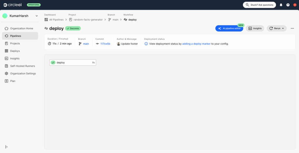Click the Stuck? Ask questions search box
Screen dimensions: 299x153
coord(259,5)
